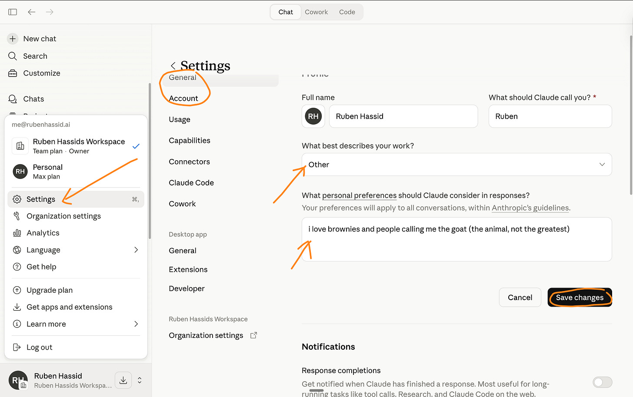633x397 pixels.
Task: Click the Ruben Hassid profile at bottom left
Action: [60, 380]
